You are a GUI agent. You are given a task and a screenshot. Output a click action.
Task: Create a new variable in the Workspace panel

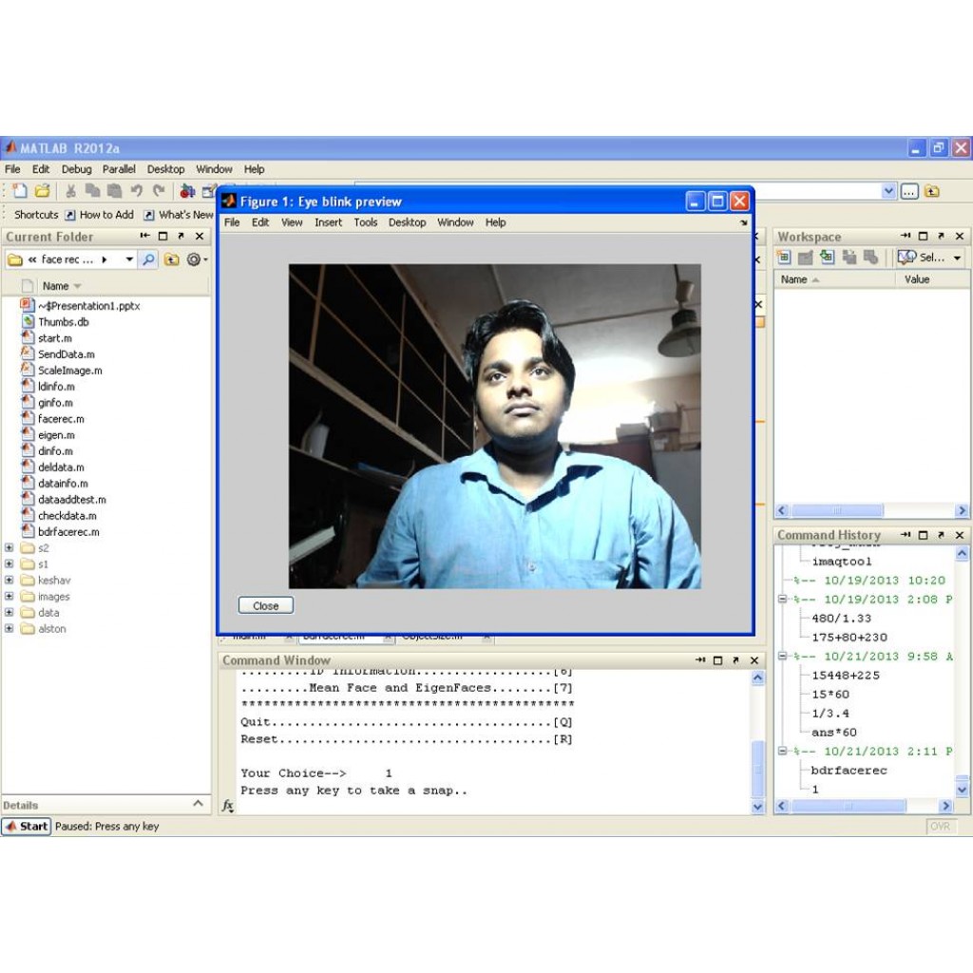point(784,258)
